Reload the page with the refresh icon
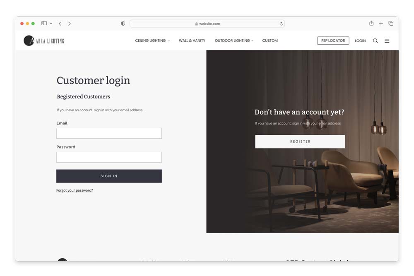 coord(281,24)
